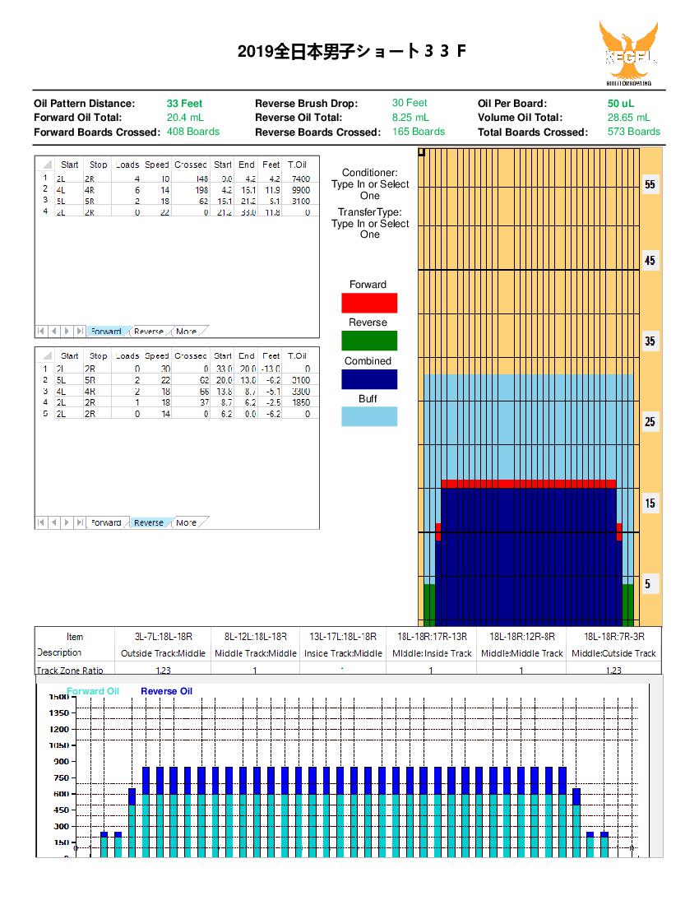Click the 55 feet lane distance marker
The image size is (699, 905).
click(650, 184)
